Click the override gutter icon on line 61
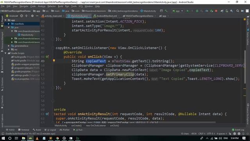The image size is (250, 141). (47, 114)
